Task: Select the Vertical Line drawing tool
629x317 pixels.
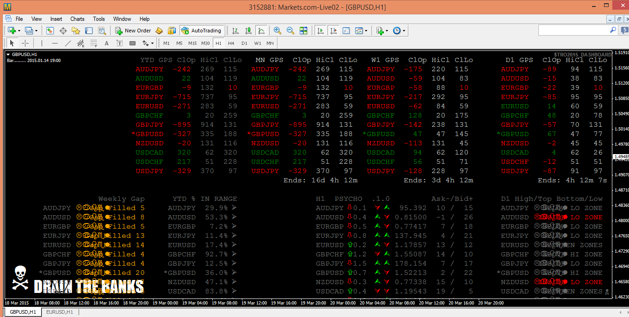Action: click(42, 43)
